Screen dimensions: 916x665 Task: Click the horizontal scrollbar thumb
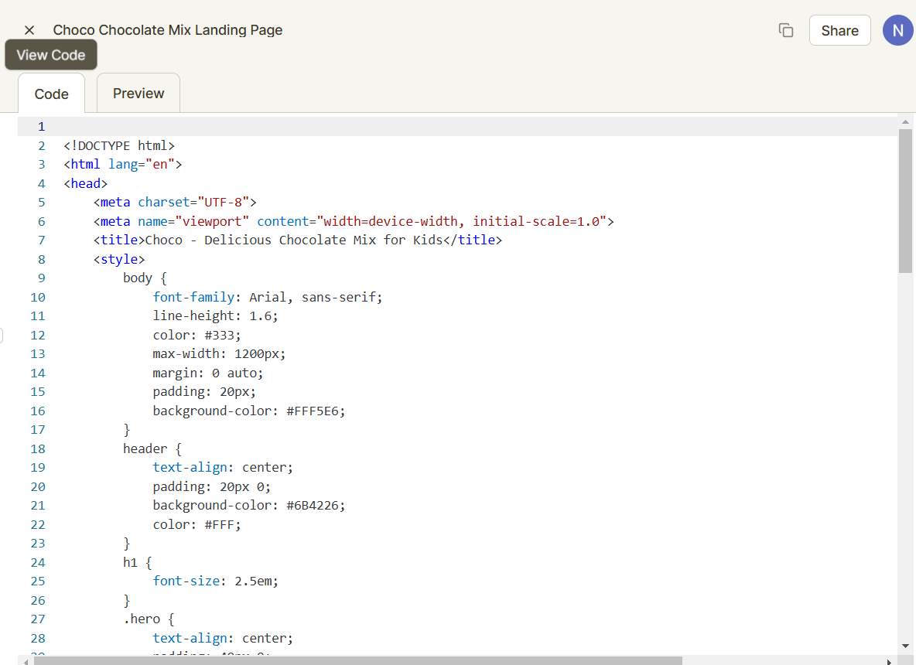358,660
